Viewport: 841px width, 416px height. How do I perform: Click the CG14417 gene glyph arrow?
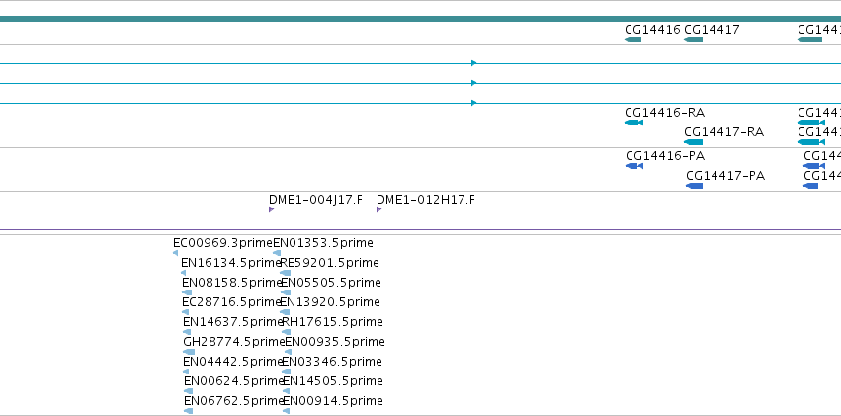(x=693, y=40)
